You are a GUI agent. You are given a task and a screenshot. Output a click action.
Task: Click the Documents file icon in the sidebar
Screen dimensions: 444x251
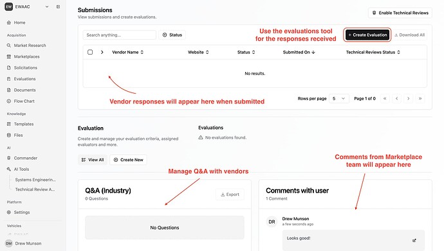click(9, 90)
